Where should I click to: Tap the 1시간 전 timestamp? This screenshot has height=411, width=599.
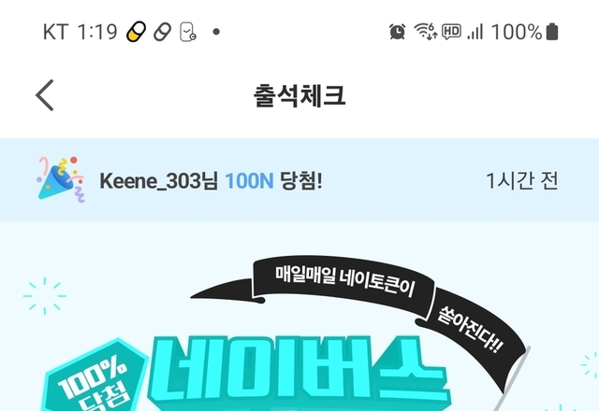click(522, 180)
